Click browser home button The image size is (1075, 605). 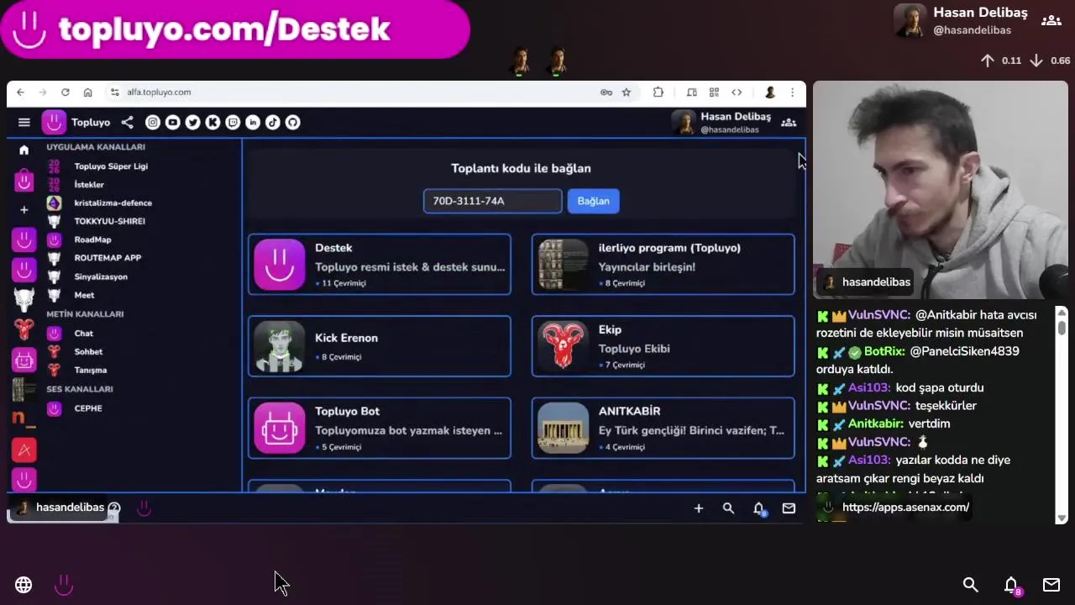point(87,92)
